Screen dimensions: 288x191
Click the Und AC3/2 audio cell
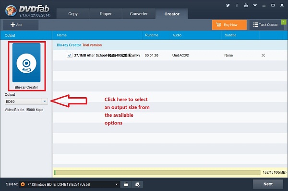point(180,56)
